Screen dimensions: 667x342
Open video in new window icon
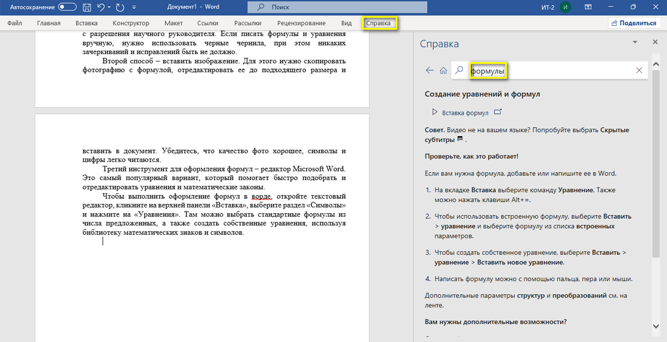[498, 112]
